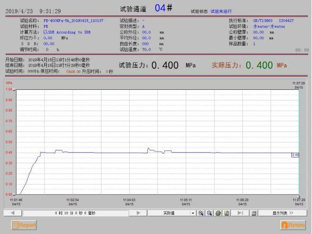Image resolution: width=312 pixels, height=234 pixels.
Task: Open the 实际值 dropdown
Action: click(x=192, y=213)
